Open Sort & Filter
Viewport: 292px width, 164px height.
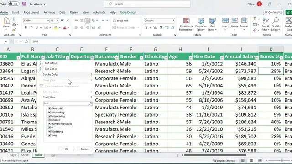click(266, 24)
